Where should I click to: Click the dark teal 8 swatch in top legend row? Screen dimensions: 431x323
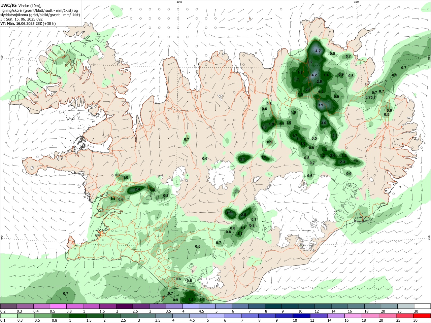point(273,306)
